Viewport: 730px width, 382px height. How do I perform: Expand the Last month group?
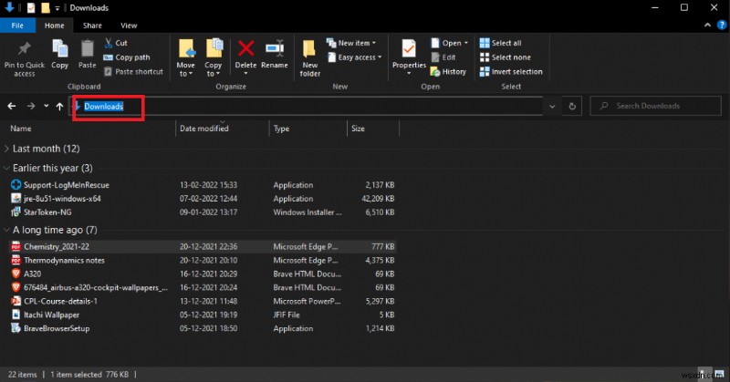pos(8,149)
